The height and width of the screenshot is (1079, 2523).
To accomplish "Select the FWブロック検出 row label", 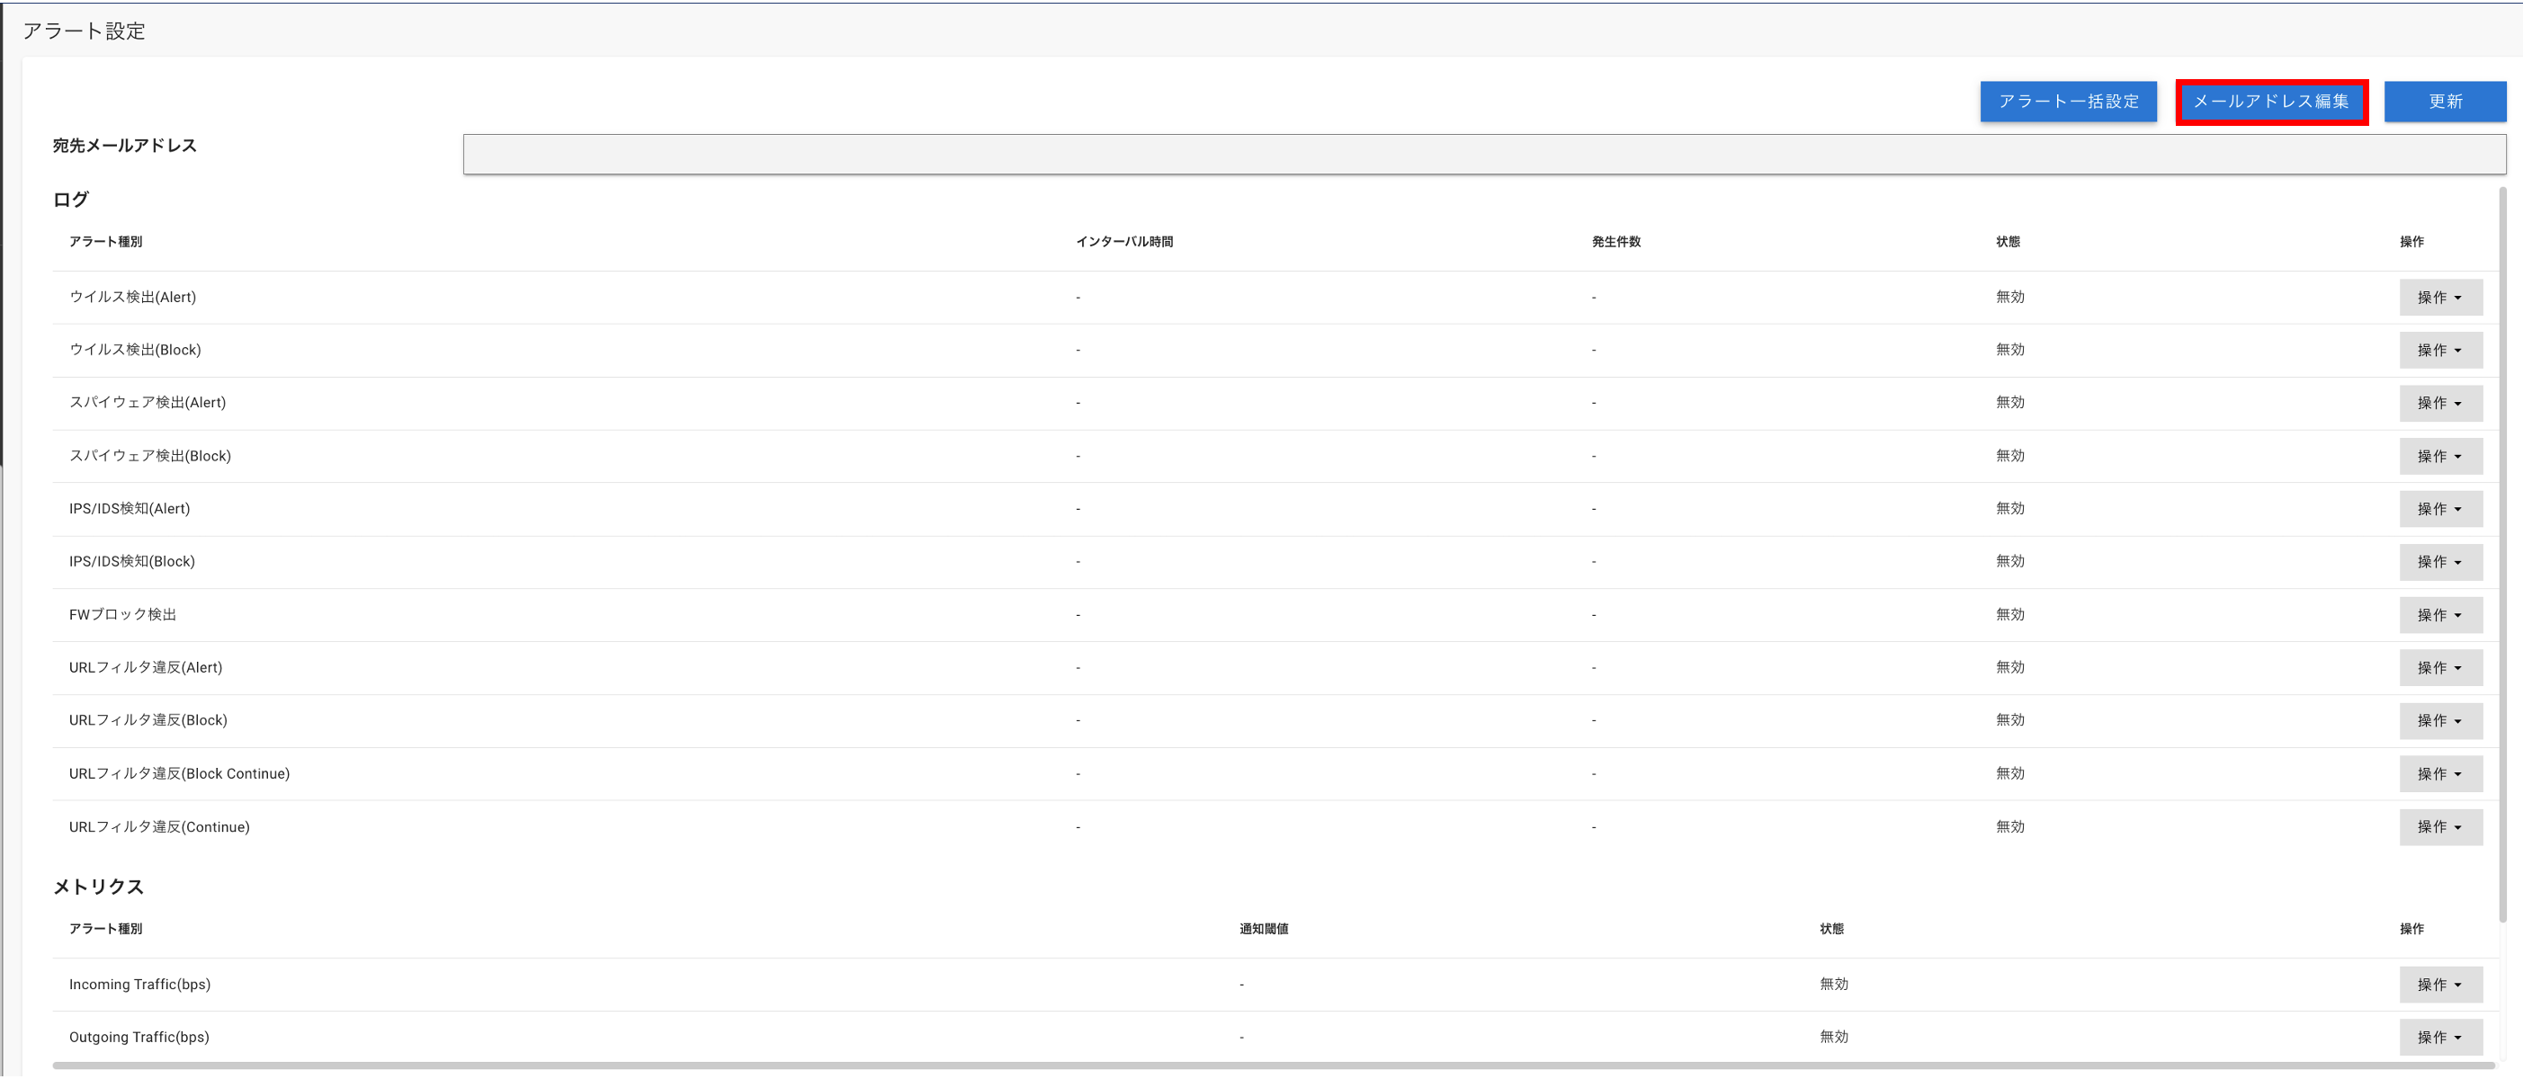I will (122, 615).
